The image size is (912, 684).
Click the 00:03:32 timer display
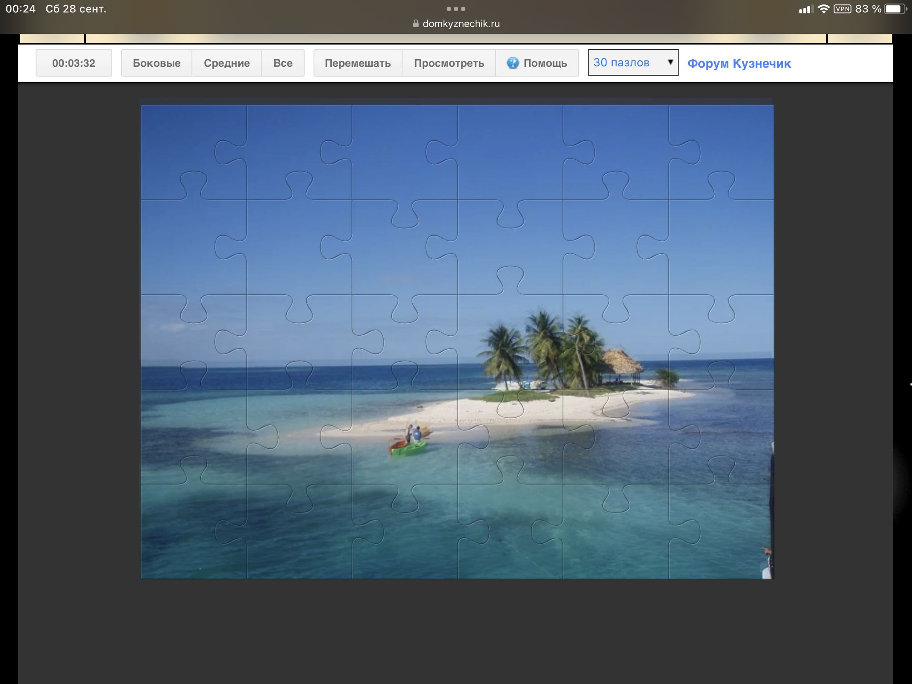tap(74, 63)
